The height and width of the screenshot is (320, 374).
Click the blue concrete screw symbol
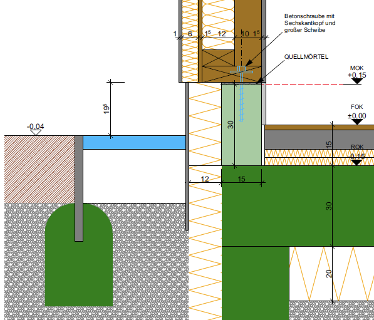[x=242, y=93]
